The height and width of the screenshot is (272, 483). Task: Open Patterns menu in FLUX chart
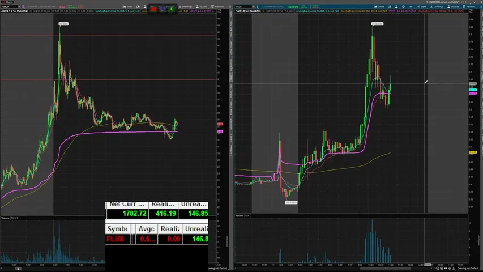tap(469, 6)
